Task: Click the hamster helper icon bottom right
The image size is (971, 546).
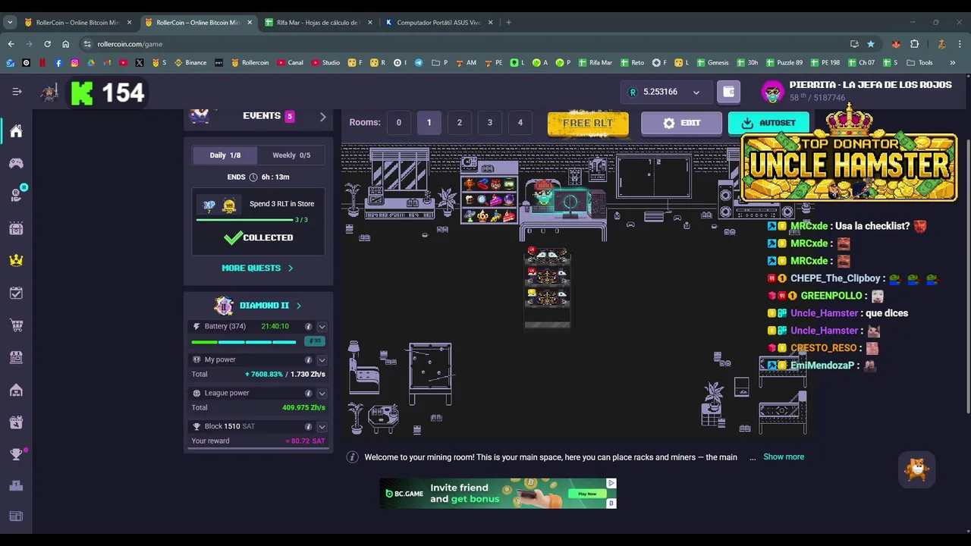Action: [917, 470]
